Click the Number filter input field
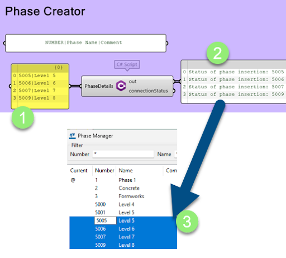The image size is (286, 258). pos(123,154)
